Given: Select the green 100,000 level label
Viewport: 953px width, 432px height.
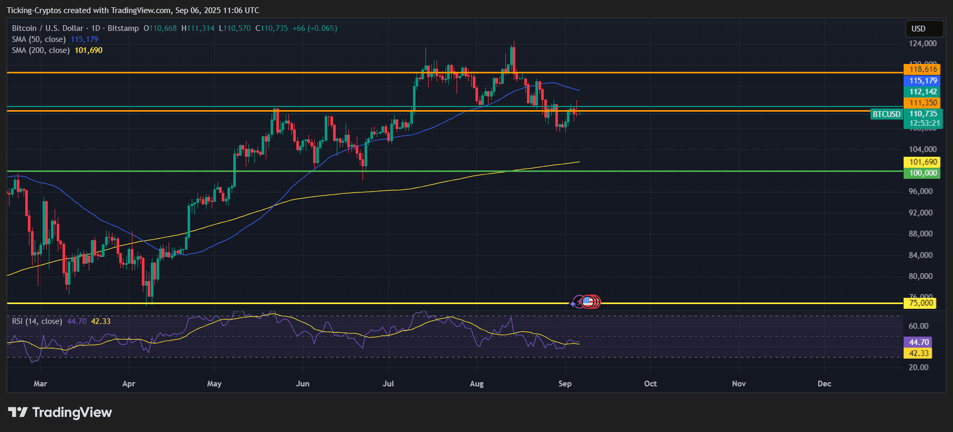Looking at the screenshot, I should [x=923, y=173].
